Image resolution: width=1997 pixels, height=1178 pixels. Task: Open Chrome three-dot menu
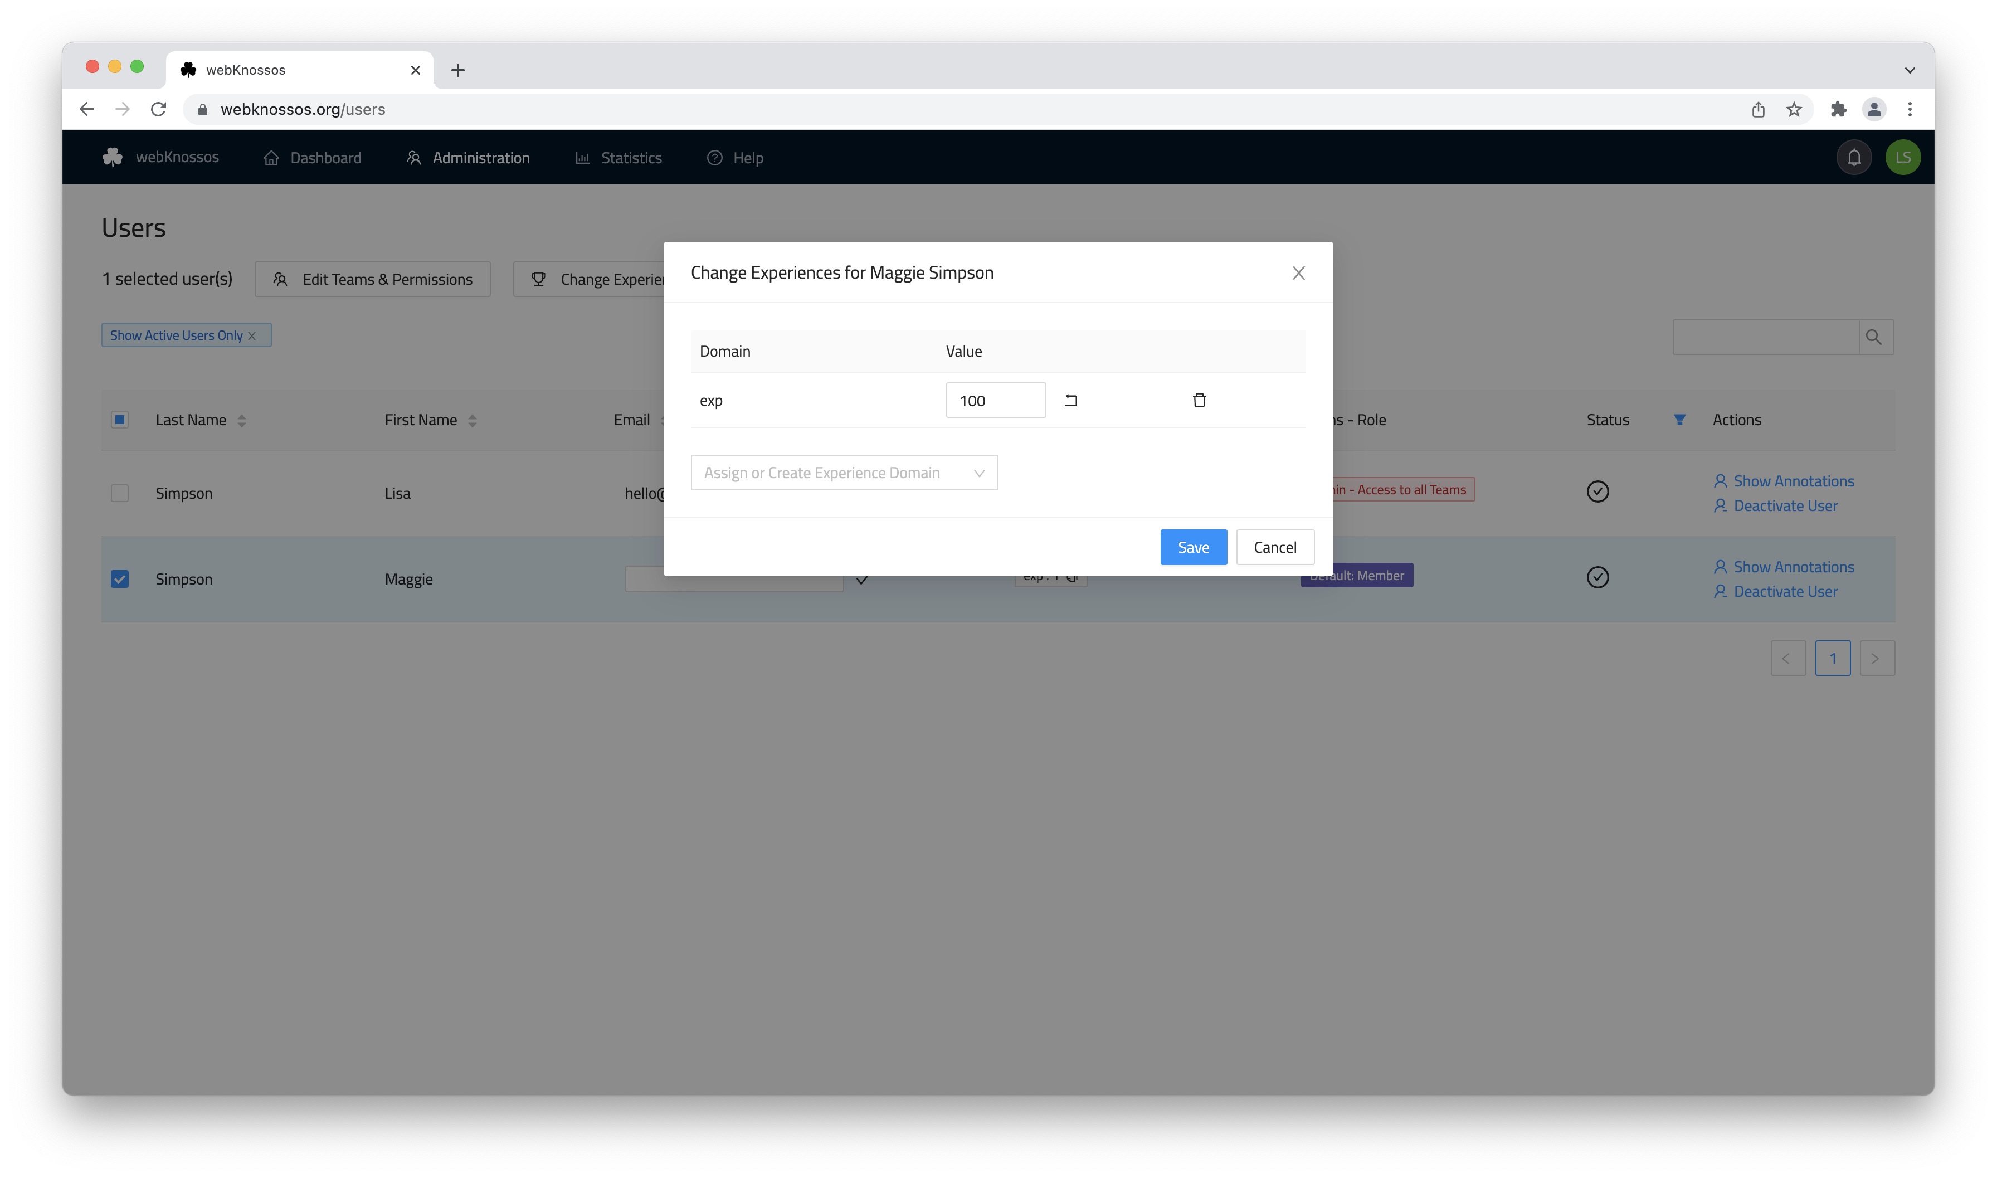tap(1910, 110)
